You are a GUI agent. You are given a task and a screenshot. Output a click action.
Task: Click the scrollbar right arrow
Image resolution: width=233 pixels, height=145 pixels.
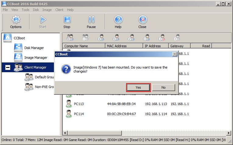click(x=229, y=133)
